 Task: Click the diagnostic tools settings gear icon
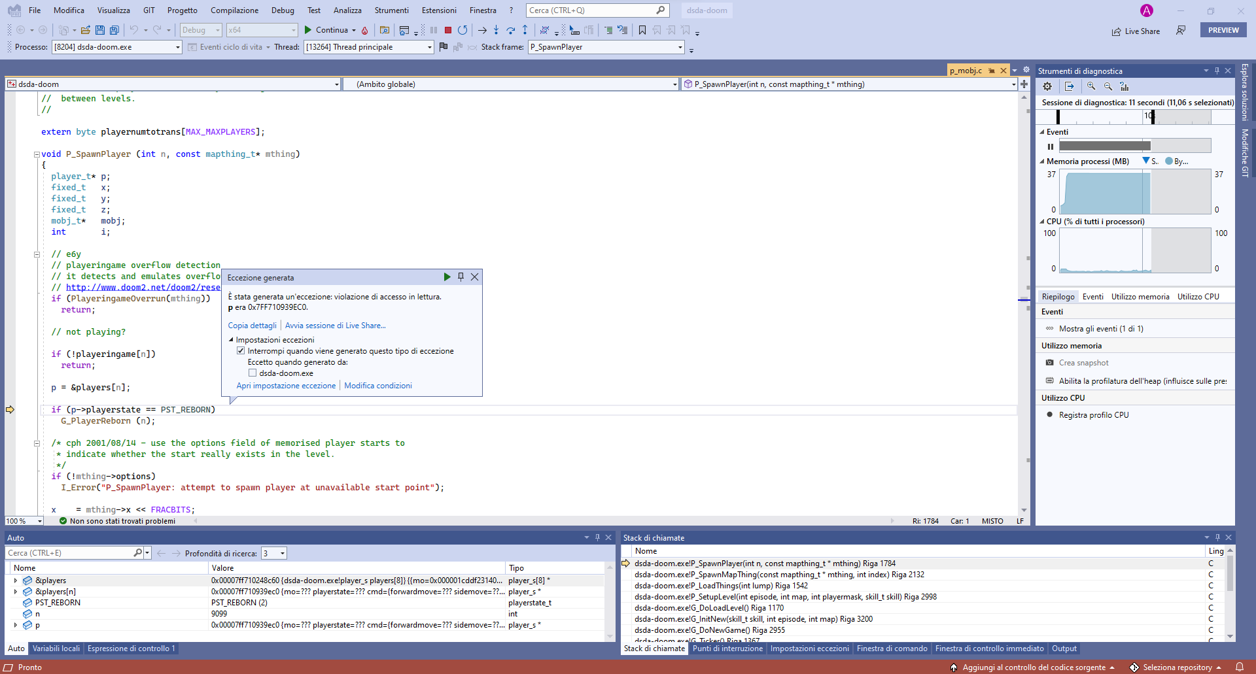tap(1047, 86)
